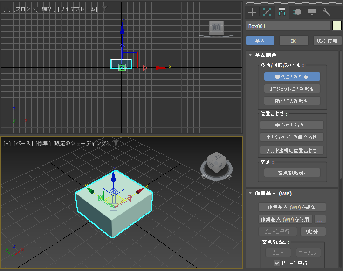Collapse the 基点調整 rollout
Viewport: 343px width, 271px height.
click(x=250, y=55)
